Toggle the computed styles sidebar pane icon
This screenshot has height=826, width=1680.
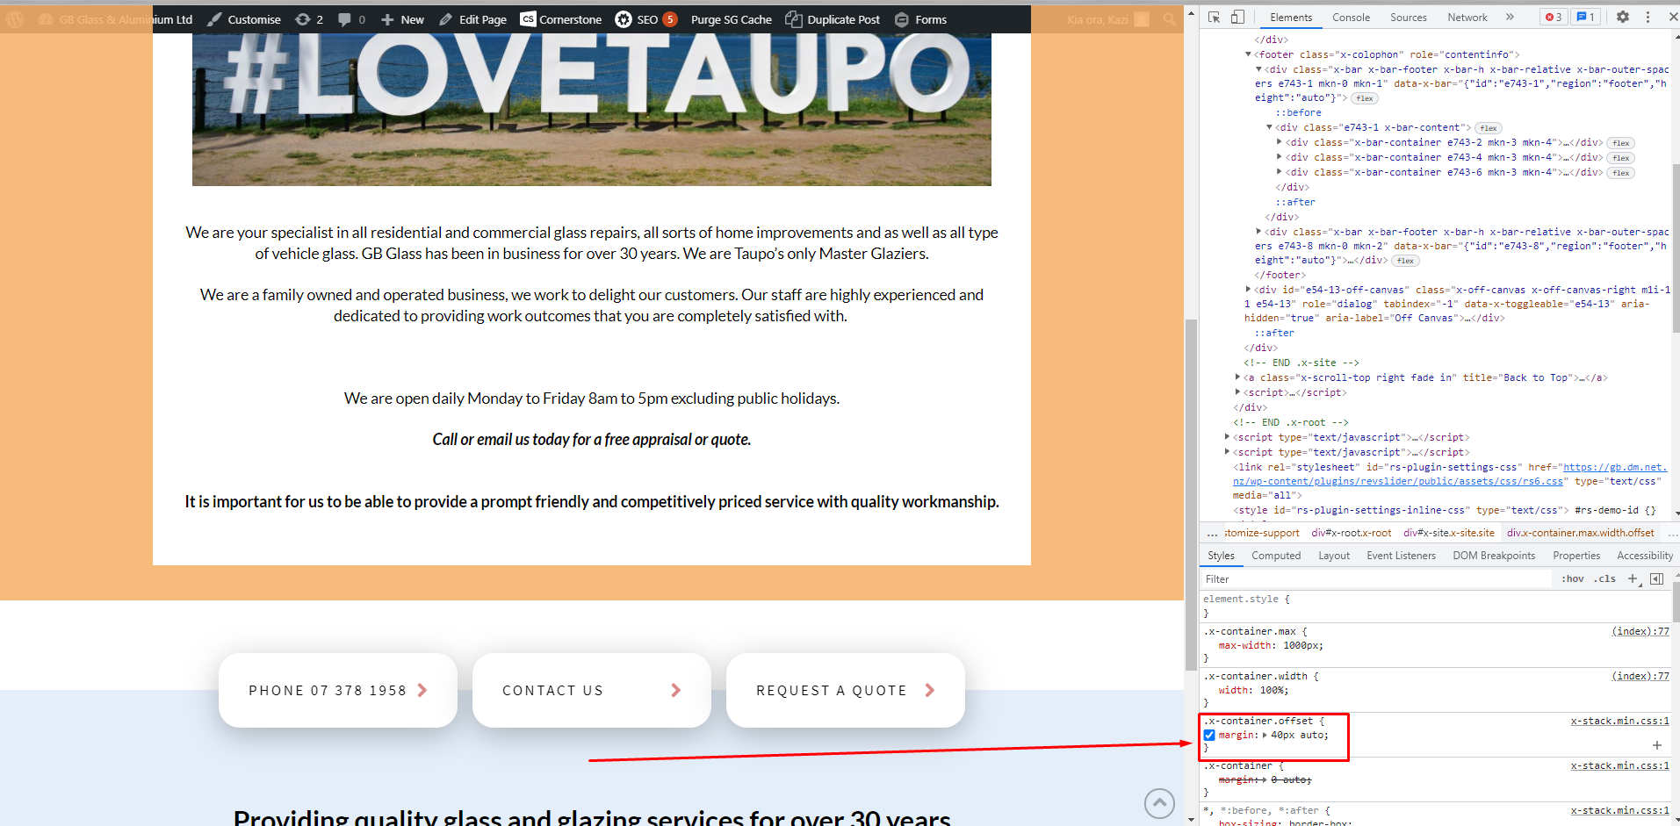pos(1656,578)
